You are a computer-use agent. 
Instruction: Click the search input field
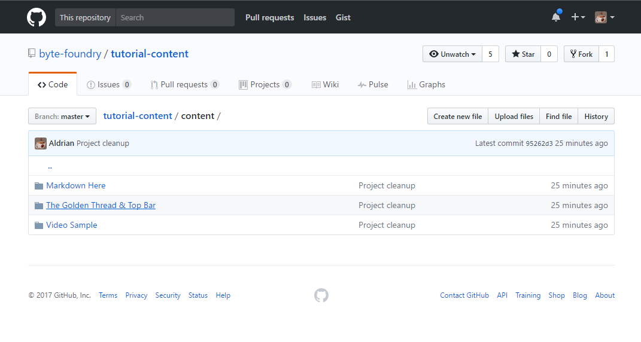coord(175,17)
